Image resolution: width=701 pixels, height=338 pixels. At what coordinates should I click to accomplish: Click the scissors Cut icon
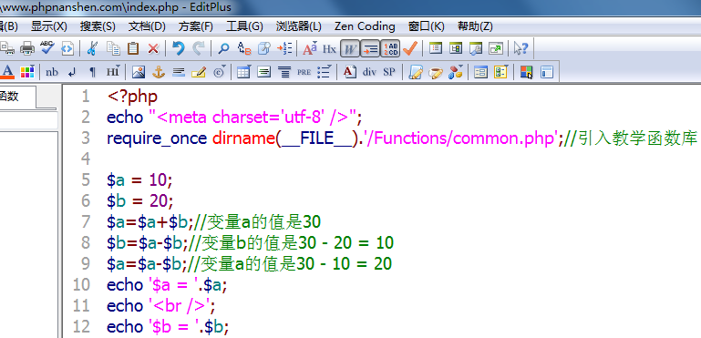(x=93, y=48)
